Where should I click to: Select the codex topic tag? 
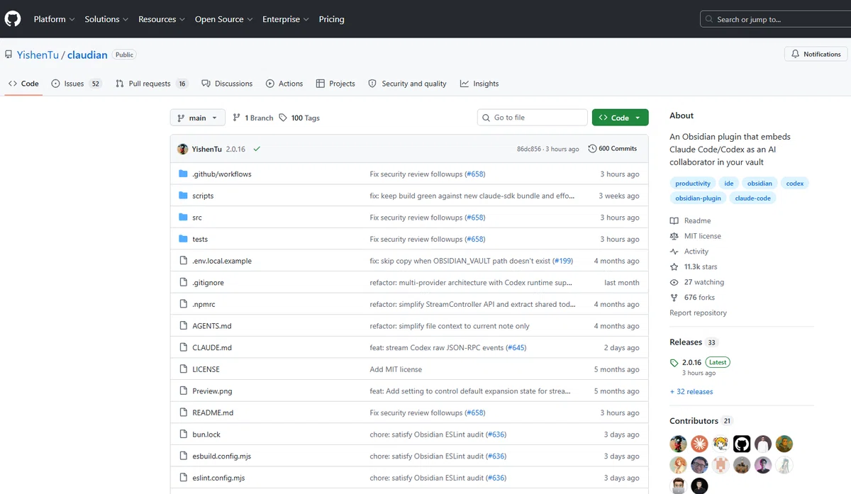click(795, 184)
